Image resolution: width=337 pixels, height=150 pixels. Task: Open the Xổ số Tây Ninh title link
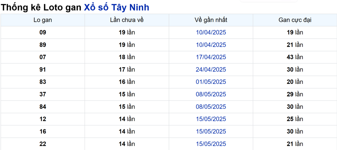(117, 8)
